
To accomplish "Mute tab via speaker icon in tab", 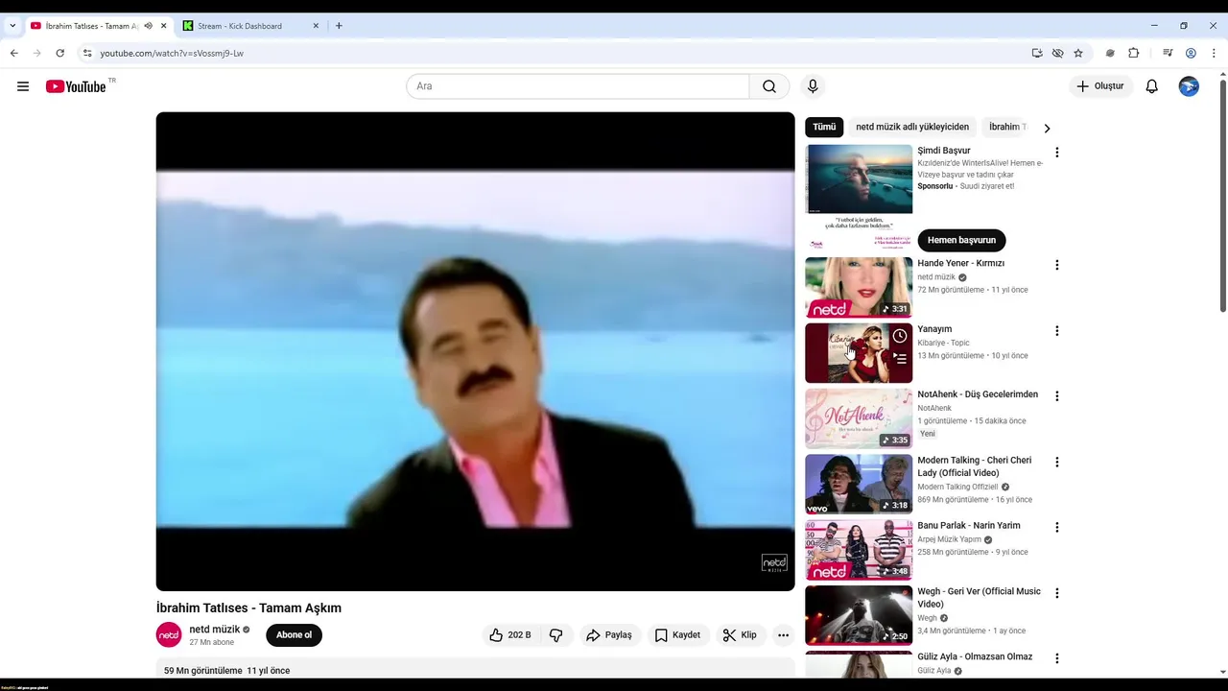I will pyautogui.click(x=148, y=26).
